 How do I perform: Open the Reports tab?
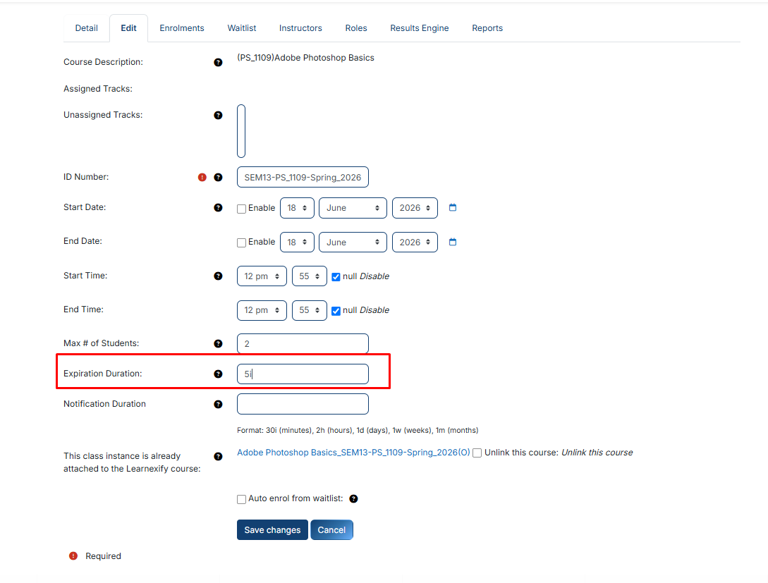pyautogui.click(x=487, y=28)
